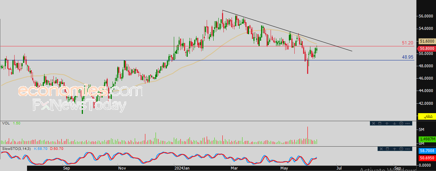Image resolution: width=436 pixels, height=171 pixels.
Task: Select the green 1.4987M volume value tag
Action: pos(426,139)
